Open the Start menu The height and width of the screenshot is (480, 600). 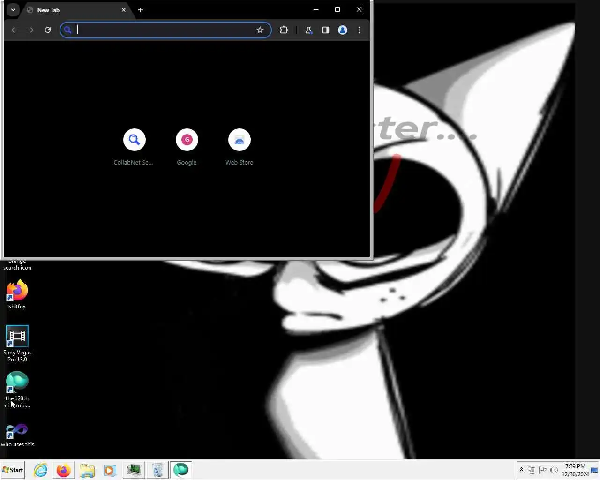(x=13, y=470)
